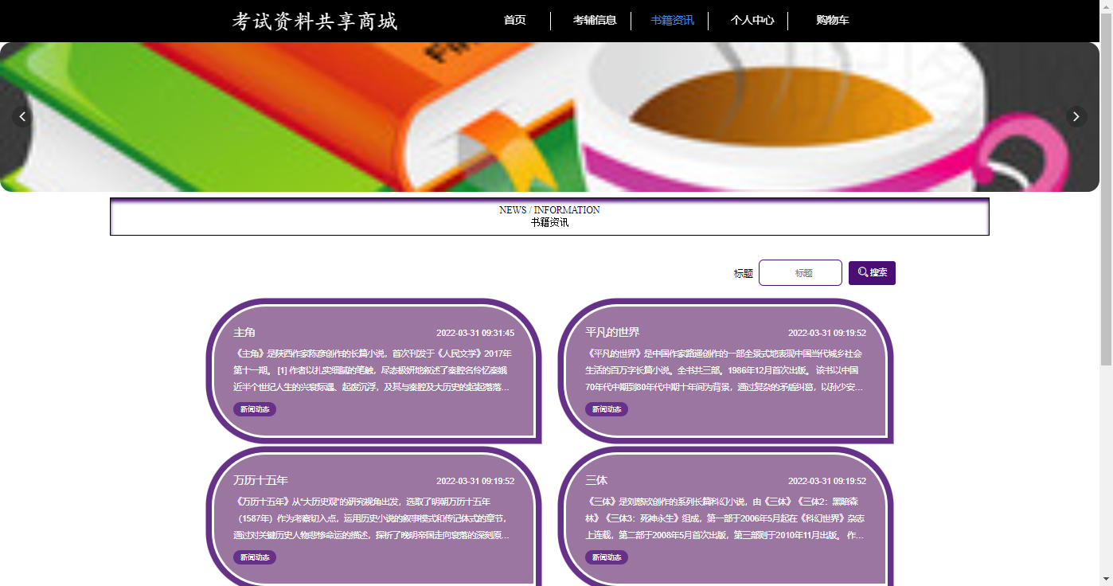This screenshot has height=586, width=1113.
Task: Click the page vertical scrollbar down arrow
Action: pos(1106,579)
